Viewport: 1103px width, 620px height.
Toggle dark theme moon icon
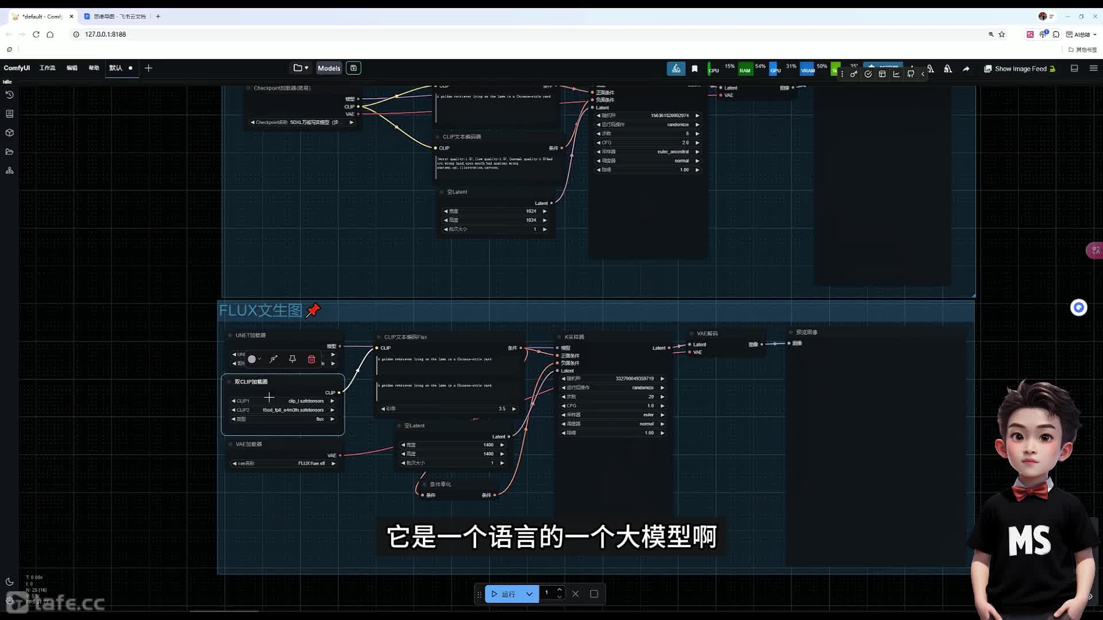[x=9, y=582]
